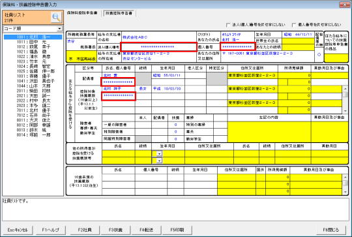The width and height of the screenshot is (352, 237).
Task: Click the F2 社員 button
Action: [85, 230]
